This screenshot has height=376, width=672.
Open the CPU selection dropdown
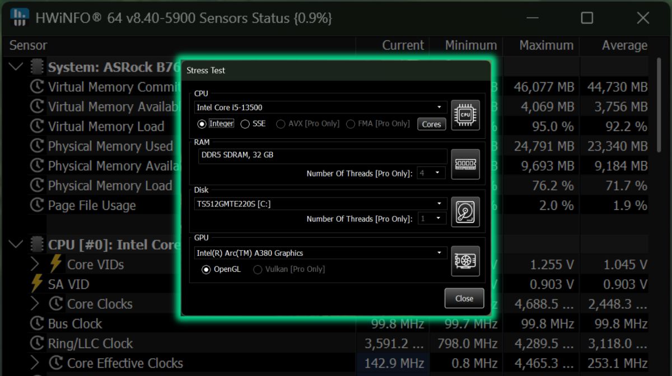[439, 107]
